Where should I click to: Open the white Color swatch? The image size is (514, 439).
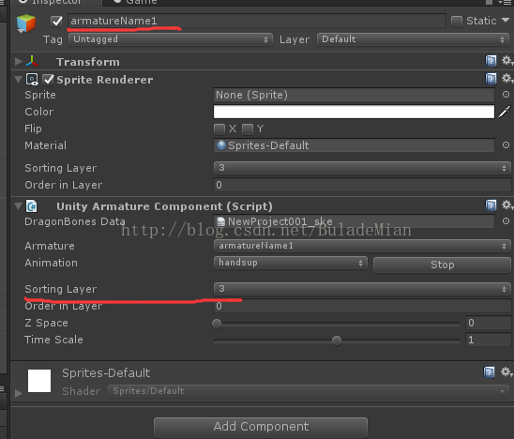pyautogui.click(x=354, y=112)
